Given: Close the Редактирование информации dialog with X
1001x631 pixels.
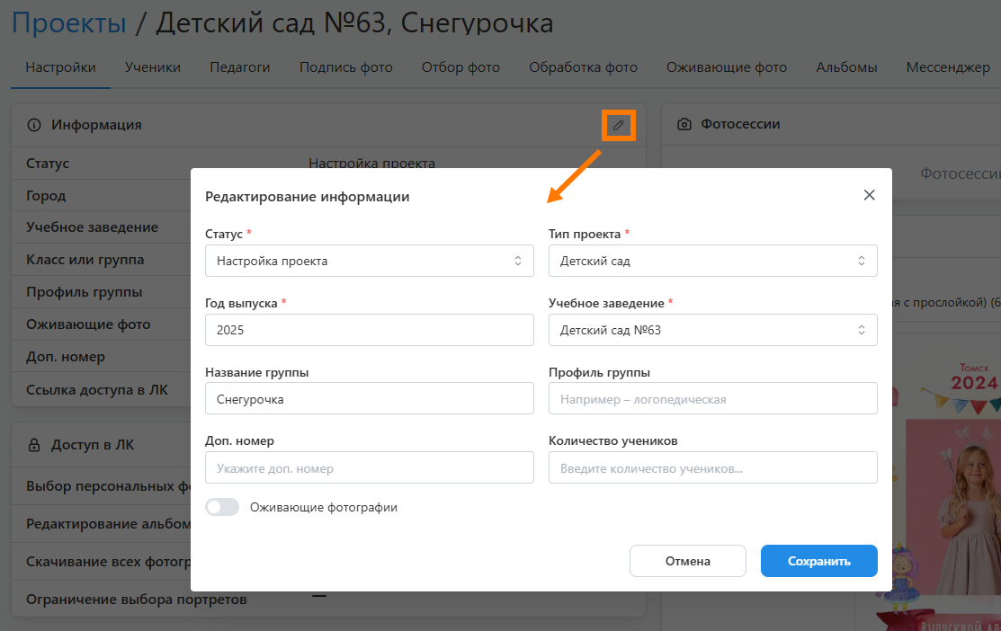Looking at the screenshot, I should tap(869, 195).
